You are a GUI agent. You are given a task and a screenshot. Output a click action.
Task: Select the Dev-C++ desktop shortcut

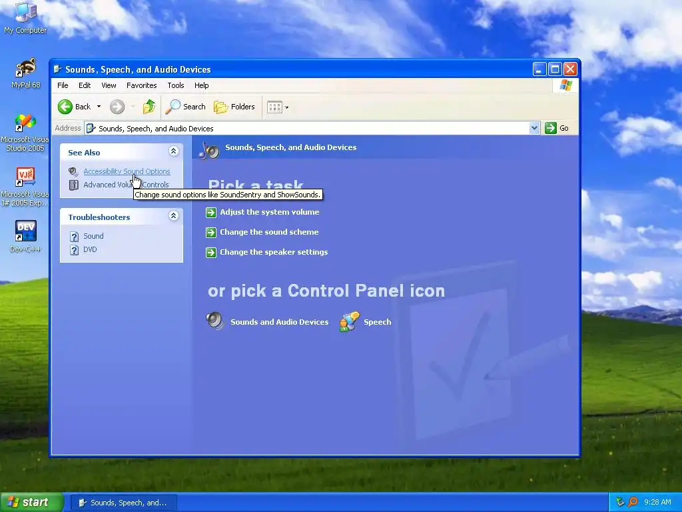(26, 237)
